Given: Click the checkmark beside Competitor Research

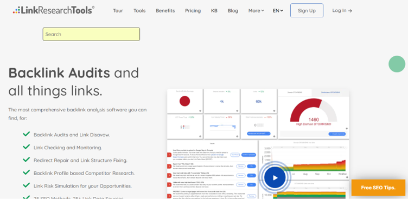Looking at the screenshot, I should (26, 172).
